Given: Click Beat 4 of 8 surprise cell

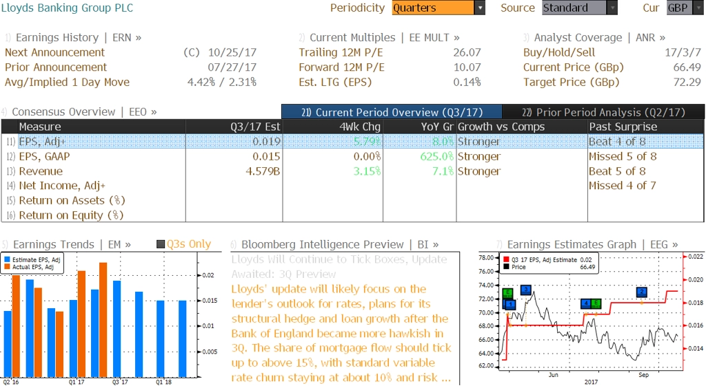Looking at the screenshot, I should tap(617, 142).
